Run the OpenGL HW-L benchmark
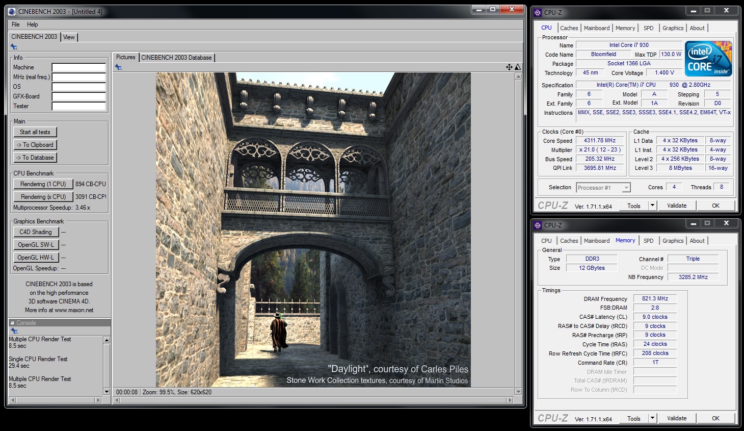Image resolution: width=744 pixels, height=431 pixels. tap(36, 258)
